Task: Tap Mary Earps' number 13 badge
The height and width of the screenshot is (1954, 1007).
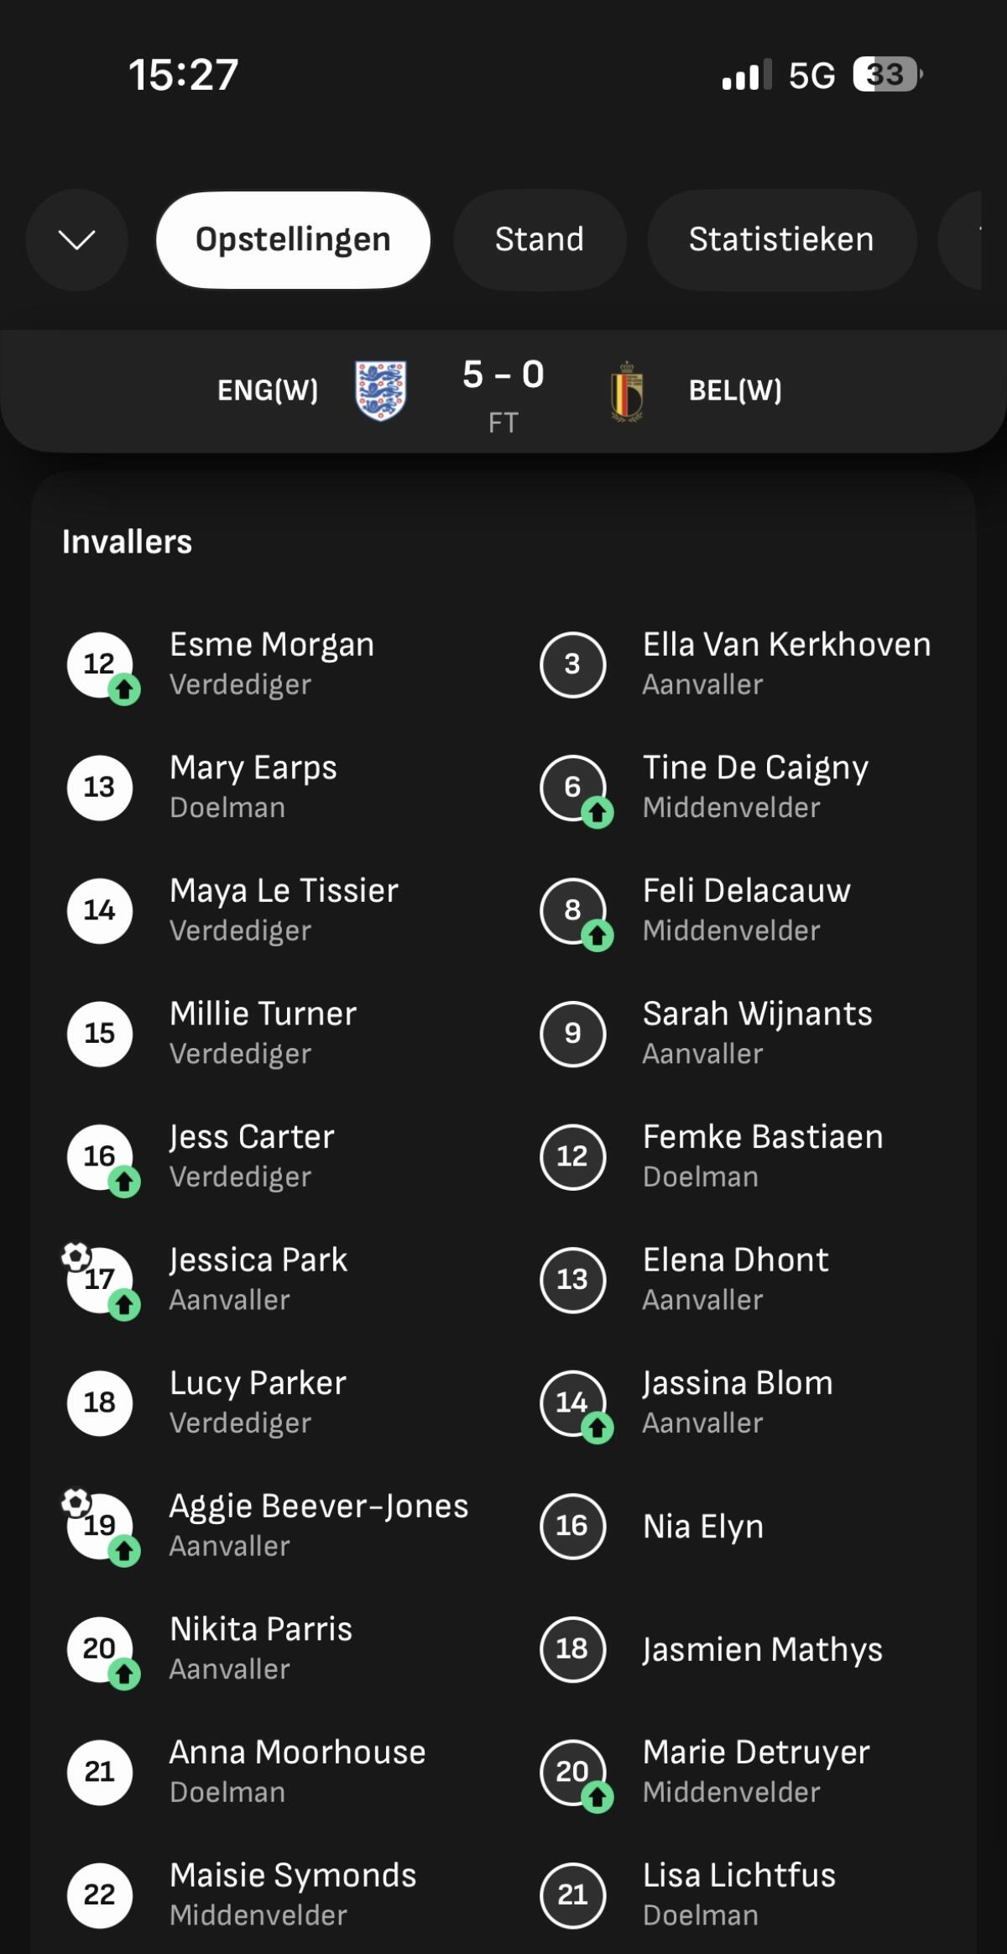Action: coord(100,787)
